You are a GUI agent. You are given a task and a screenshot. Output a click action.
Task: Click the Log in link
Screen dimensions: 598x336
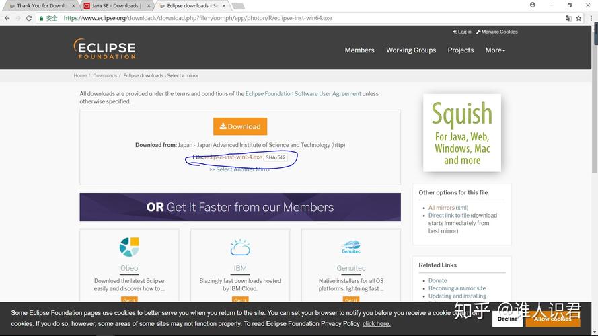(462, 32)
